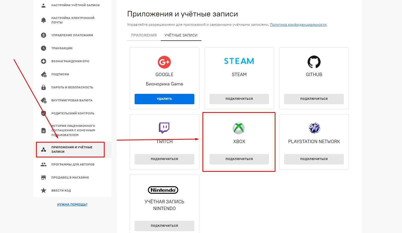Click the parental control shield icon
Viewport: 402px width, 233px height.
point(44,113)
